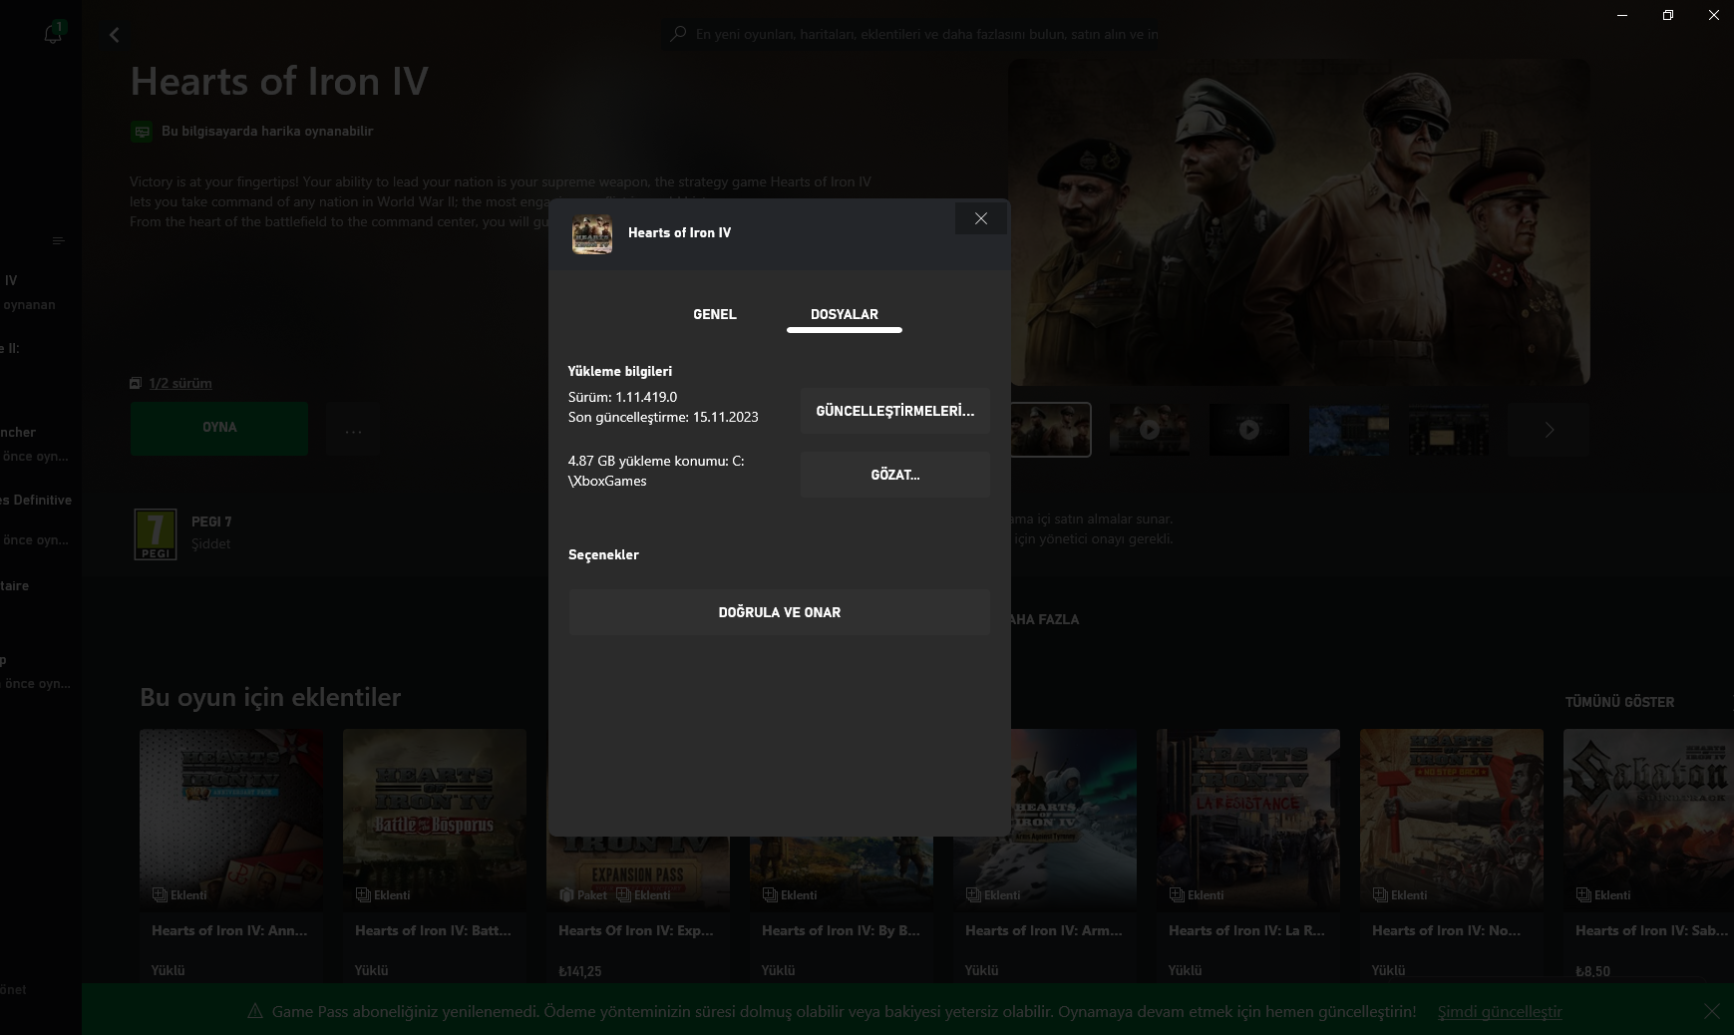This screenshot has width=1734, height=1035.
Task: Click the green OYNA play button
Action: (x=219, y=428)
